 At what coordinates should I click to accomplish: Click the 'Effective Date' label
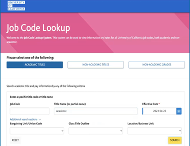(x=150, y=104)
